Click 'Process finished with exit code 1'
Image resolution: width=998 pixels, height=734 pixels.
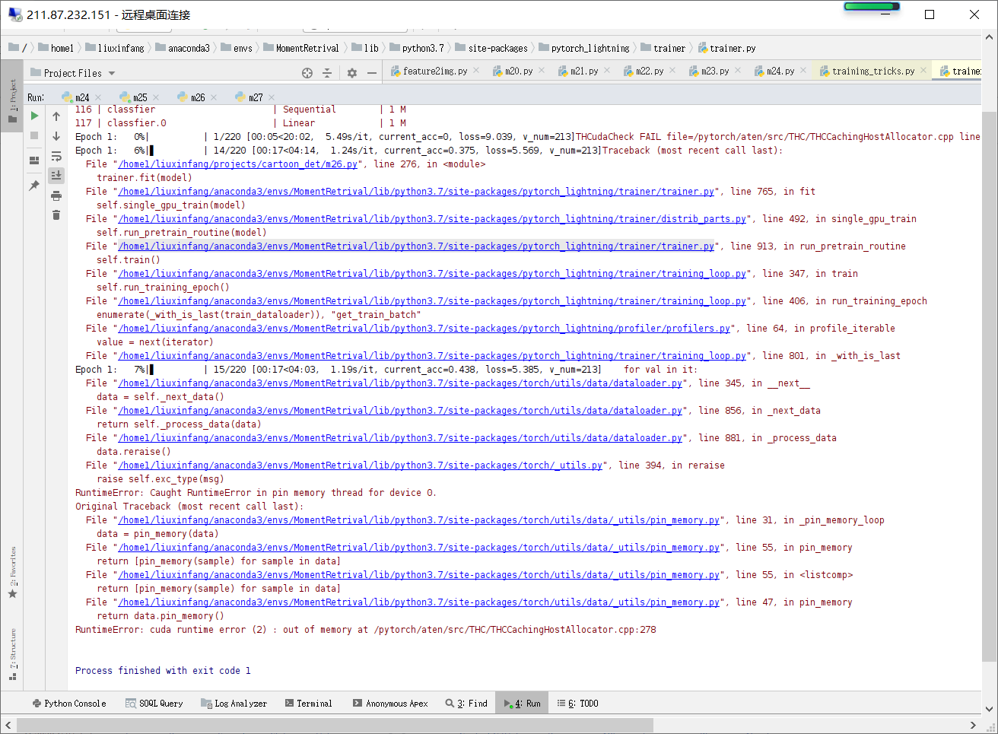pos(163,671)
